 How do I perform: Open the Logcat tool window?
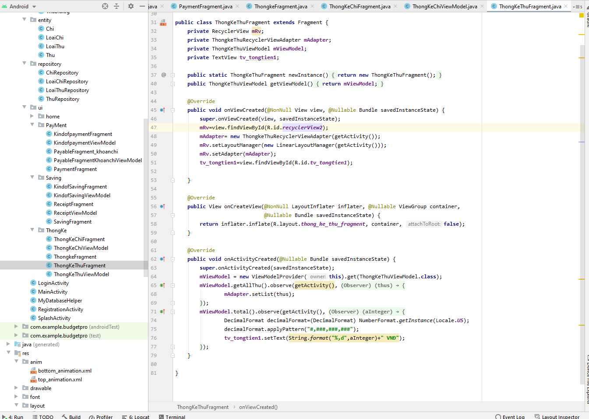tap(136, 417)
